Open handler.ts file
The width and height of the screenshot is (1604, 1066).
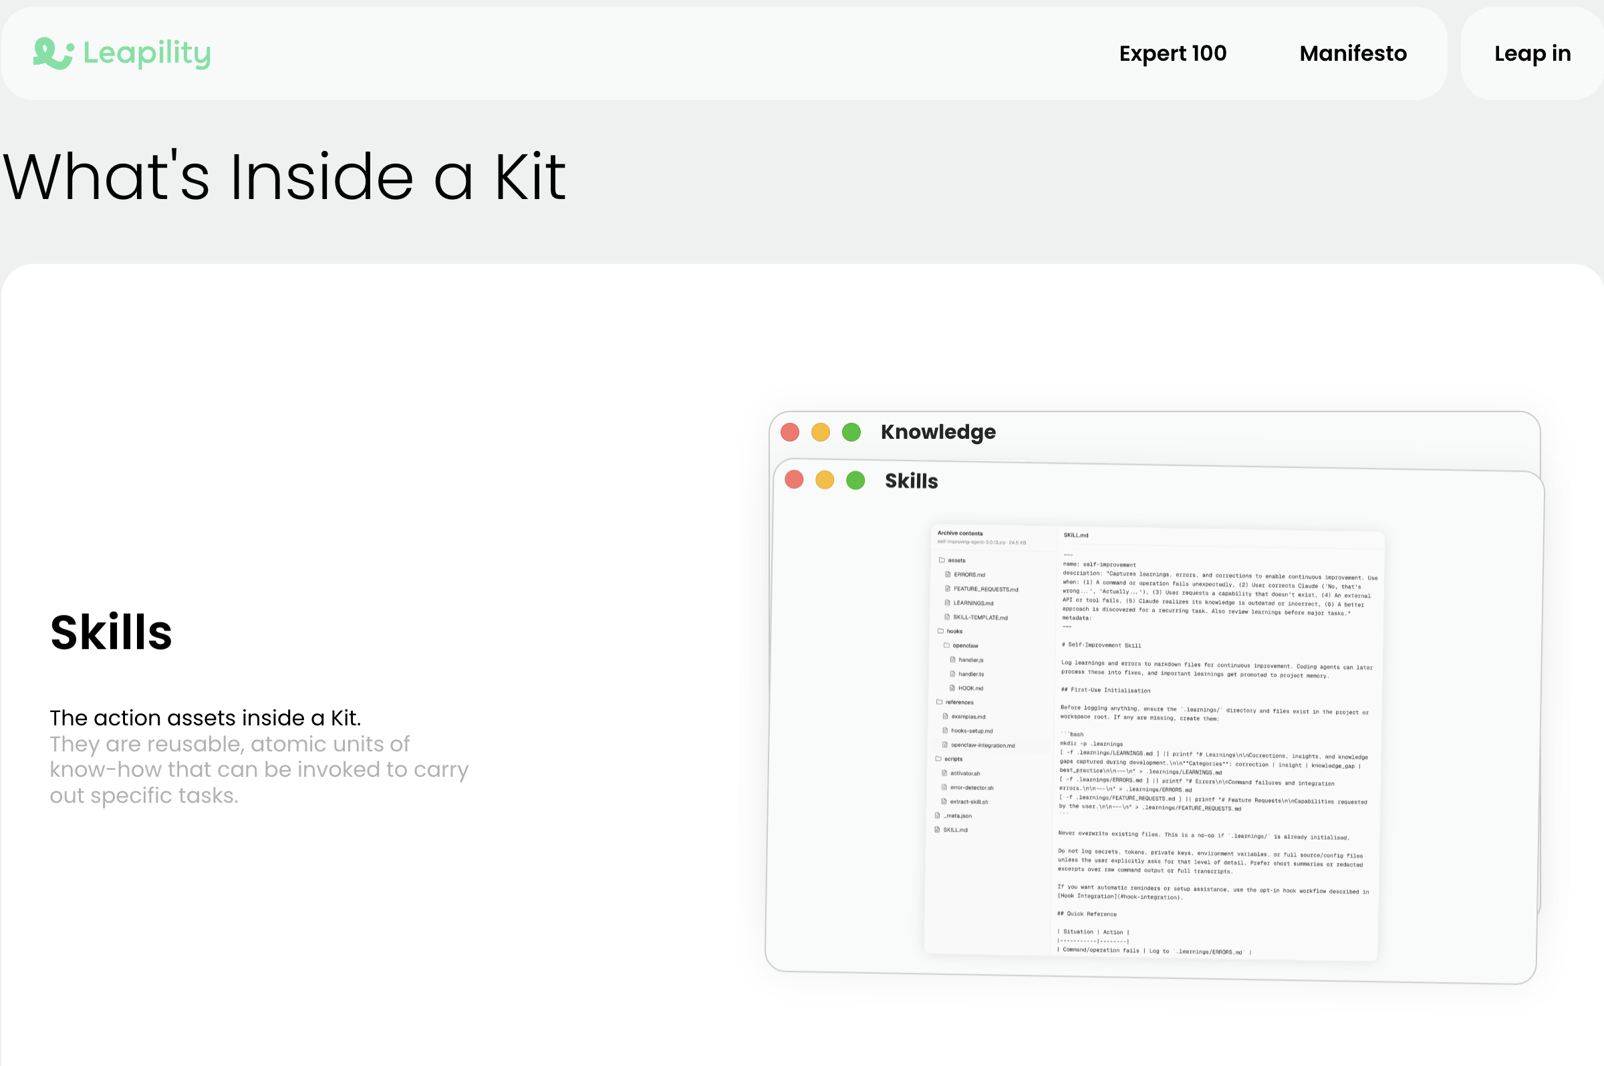[x=966, y=674]
